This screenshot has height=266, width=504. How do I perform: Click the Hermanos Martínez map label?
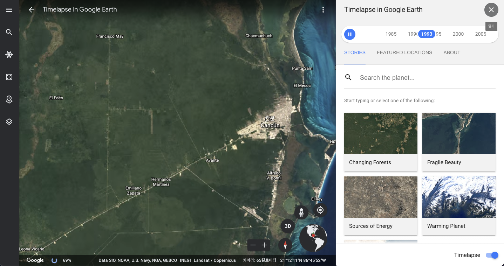161,182
